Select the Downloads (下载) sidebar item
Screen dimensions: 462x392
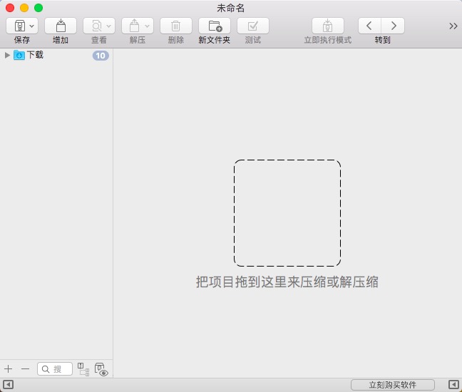click(35, 55)
